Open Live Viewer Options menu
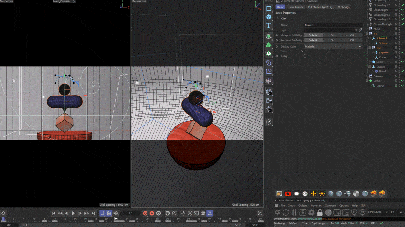 pos(343,206)
